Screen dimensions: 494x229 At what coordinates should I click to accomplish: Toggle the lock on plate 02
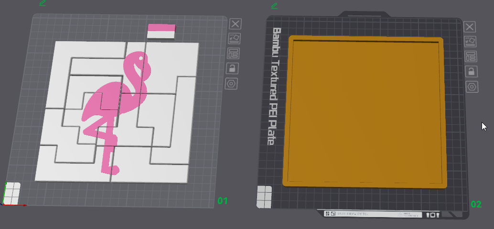point(472,72)
